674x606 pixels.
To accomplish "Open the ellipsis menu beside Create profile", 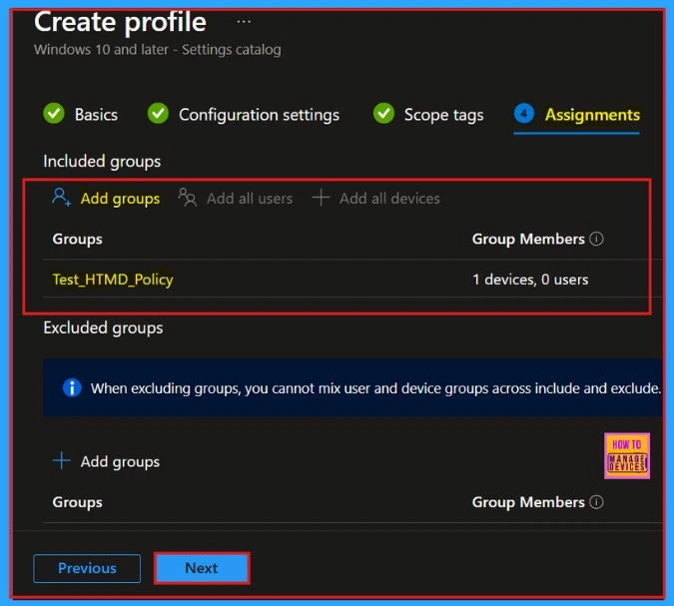I will tap(244, 22).
